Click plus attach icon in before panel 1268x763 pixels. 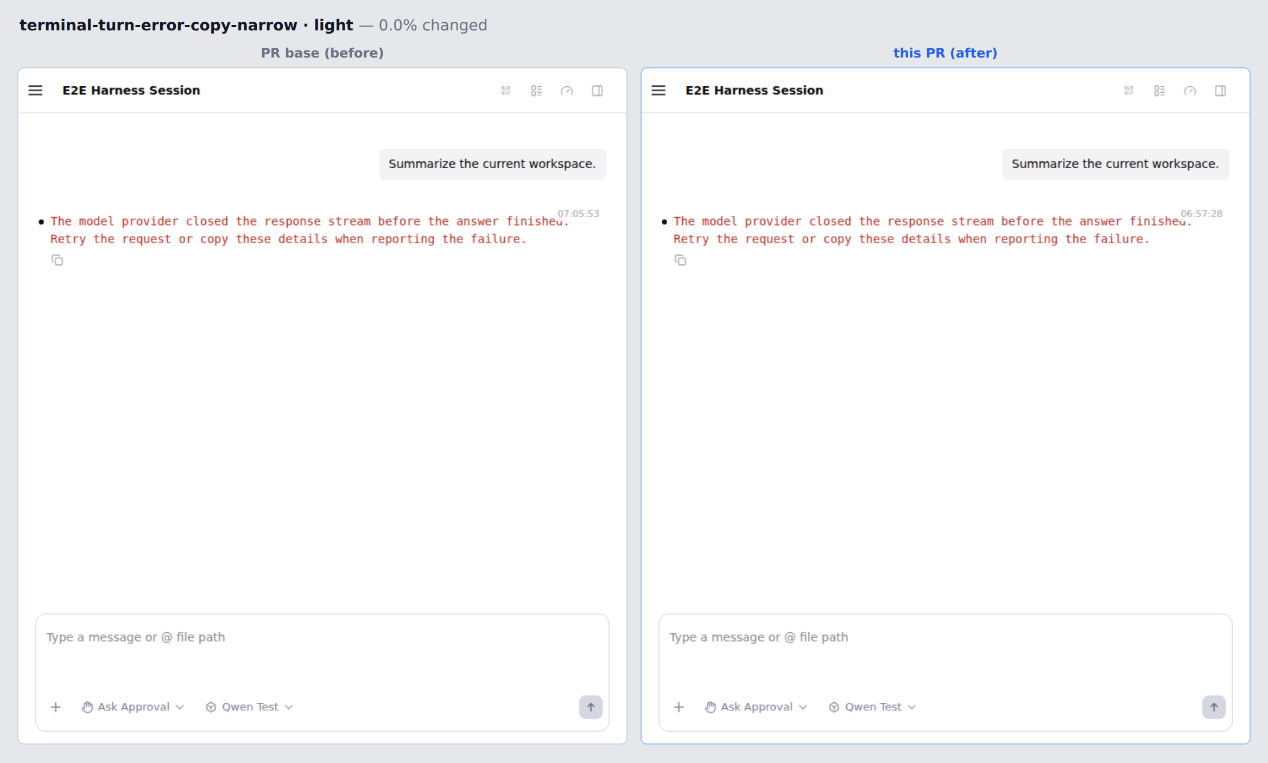(55, 707)
